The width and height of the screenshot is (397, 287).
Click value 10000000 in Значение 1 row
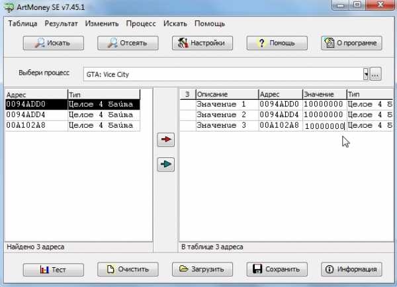point(324,104)
